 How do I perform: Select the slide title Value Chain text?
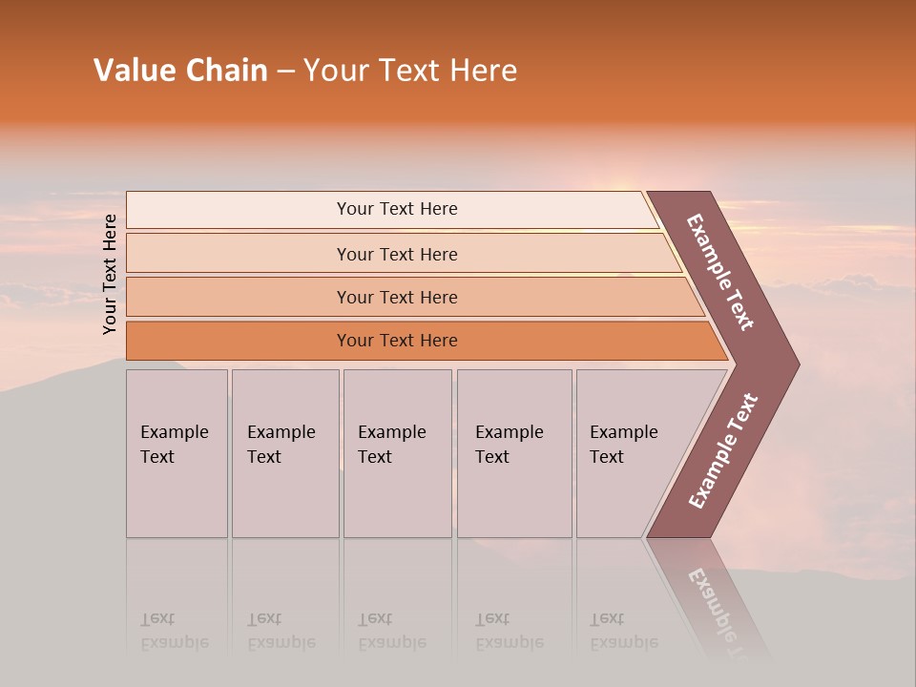click(180, 70)
